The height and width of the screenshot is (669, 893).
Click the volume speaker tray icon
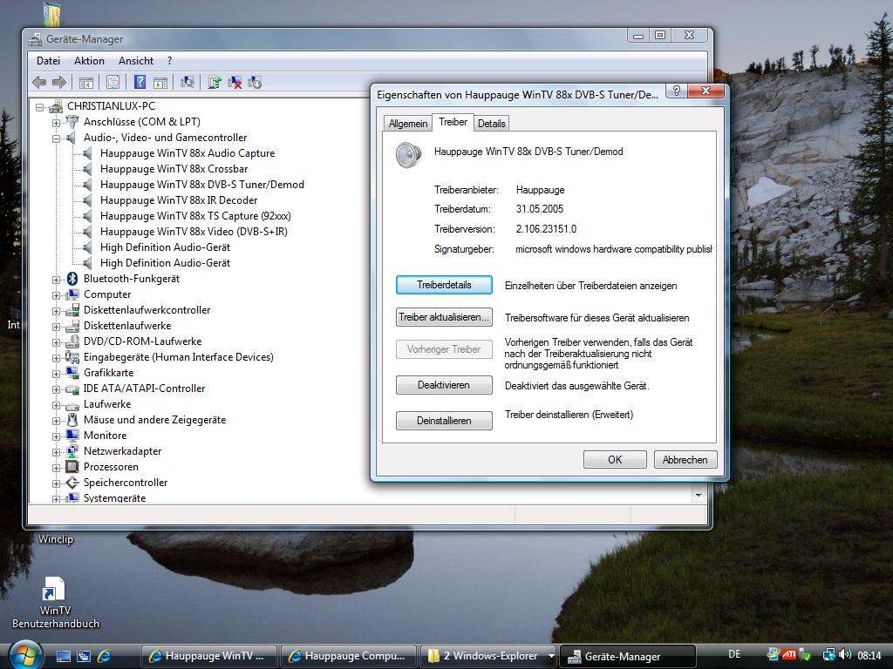pyautogui.click(x=846, y=655)
